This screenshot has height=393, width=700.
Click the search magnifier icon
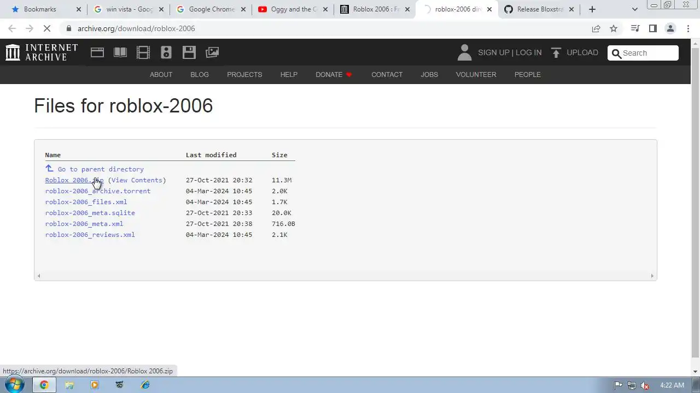click(x=617, y=53)
